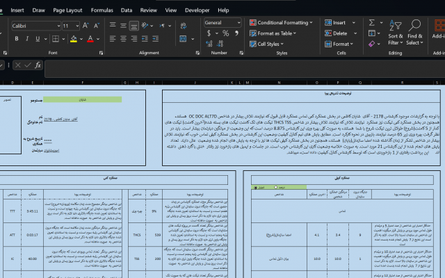
Task: Open the Font Color dropdown arrow
Action: 98,39
